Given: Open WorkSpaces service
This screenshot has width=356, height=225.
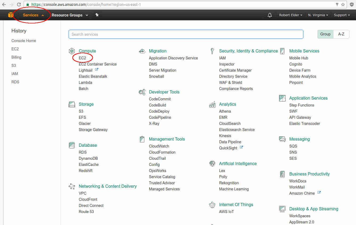Looking at the screenshot, I should tap(300, 216).
